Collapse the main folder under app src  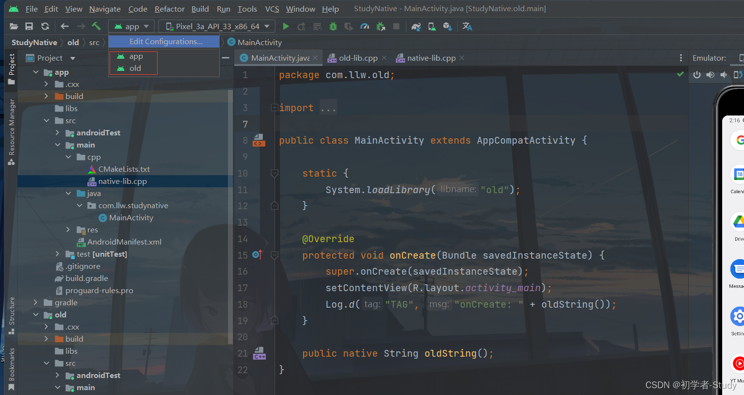tap(58, 145)
